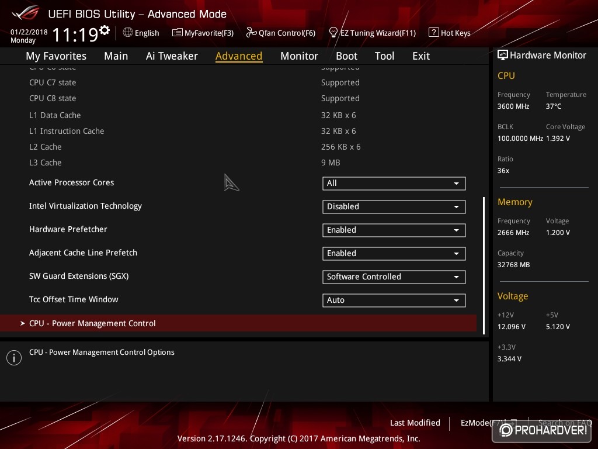The height and width of the screenshot is (449, 598).
Task: Open Tcc Offset Time Window dropdown
Action: point(394,300)
